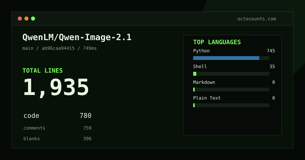The height and width of the screenshot is (160, 305).
Task: Click the blanks label
Action: (32, 139)
